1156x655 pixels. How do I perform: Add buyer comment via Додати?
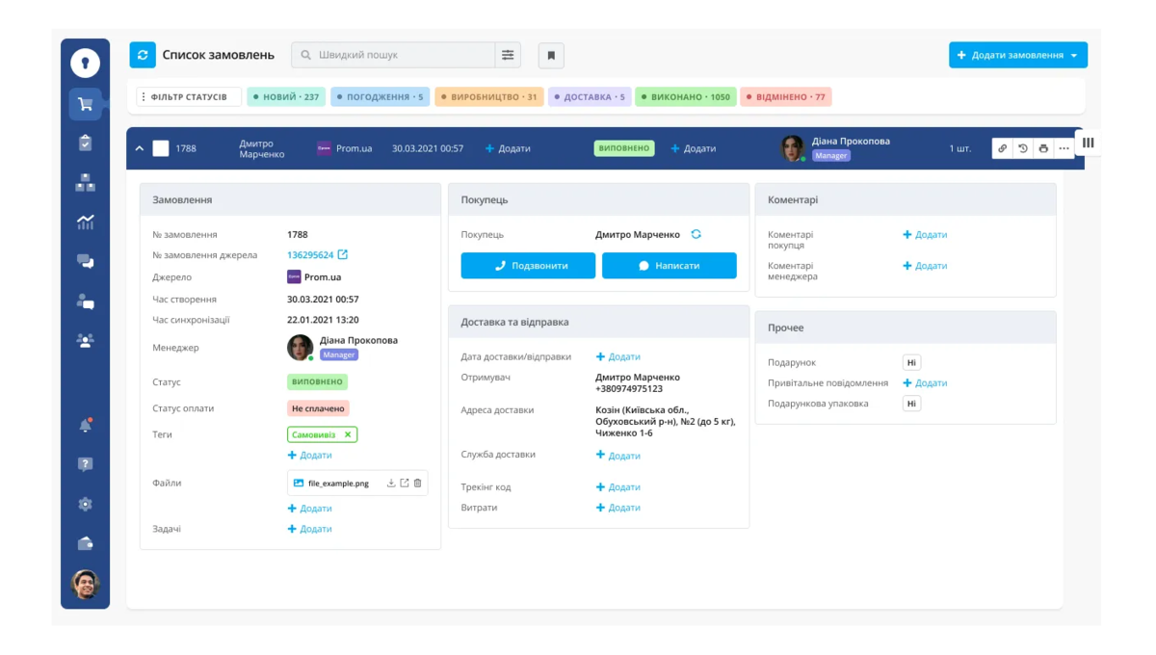(x=925, y=234)
